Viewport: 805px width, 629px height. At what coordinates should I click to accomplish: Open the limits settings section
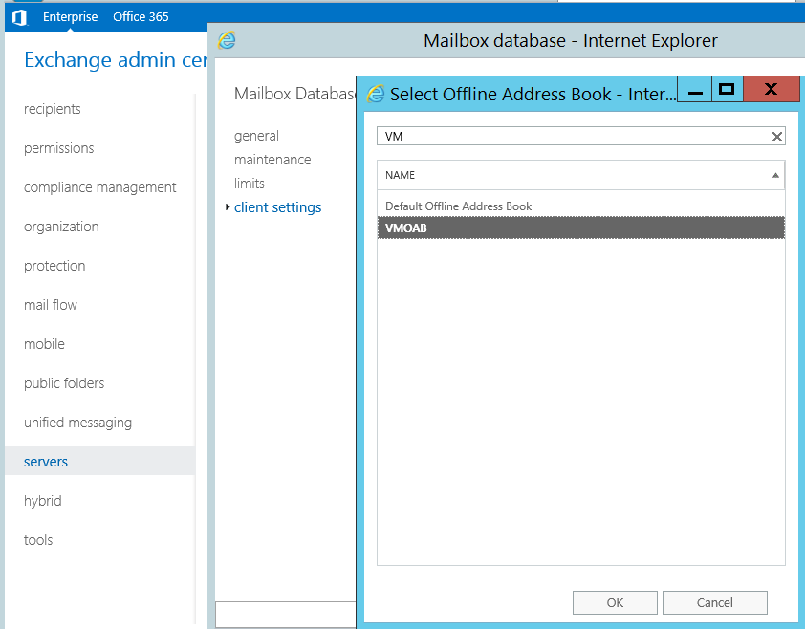pyautogui.click(x=250, y=184)
